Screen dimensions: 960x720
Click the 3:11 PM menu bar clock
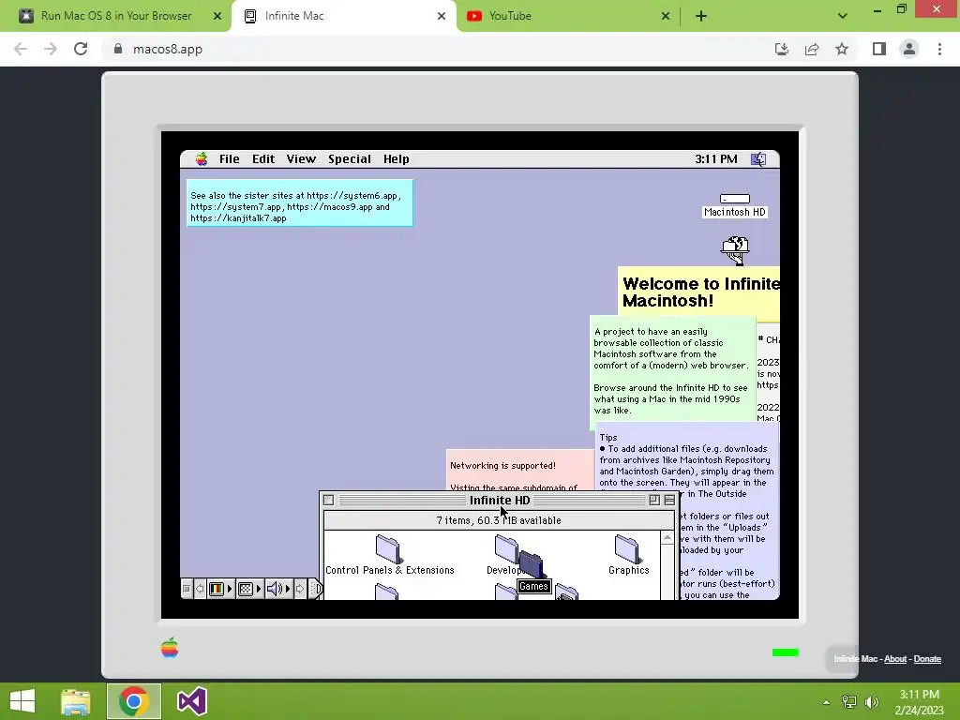715,159
